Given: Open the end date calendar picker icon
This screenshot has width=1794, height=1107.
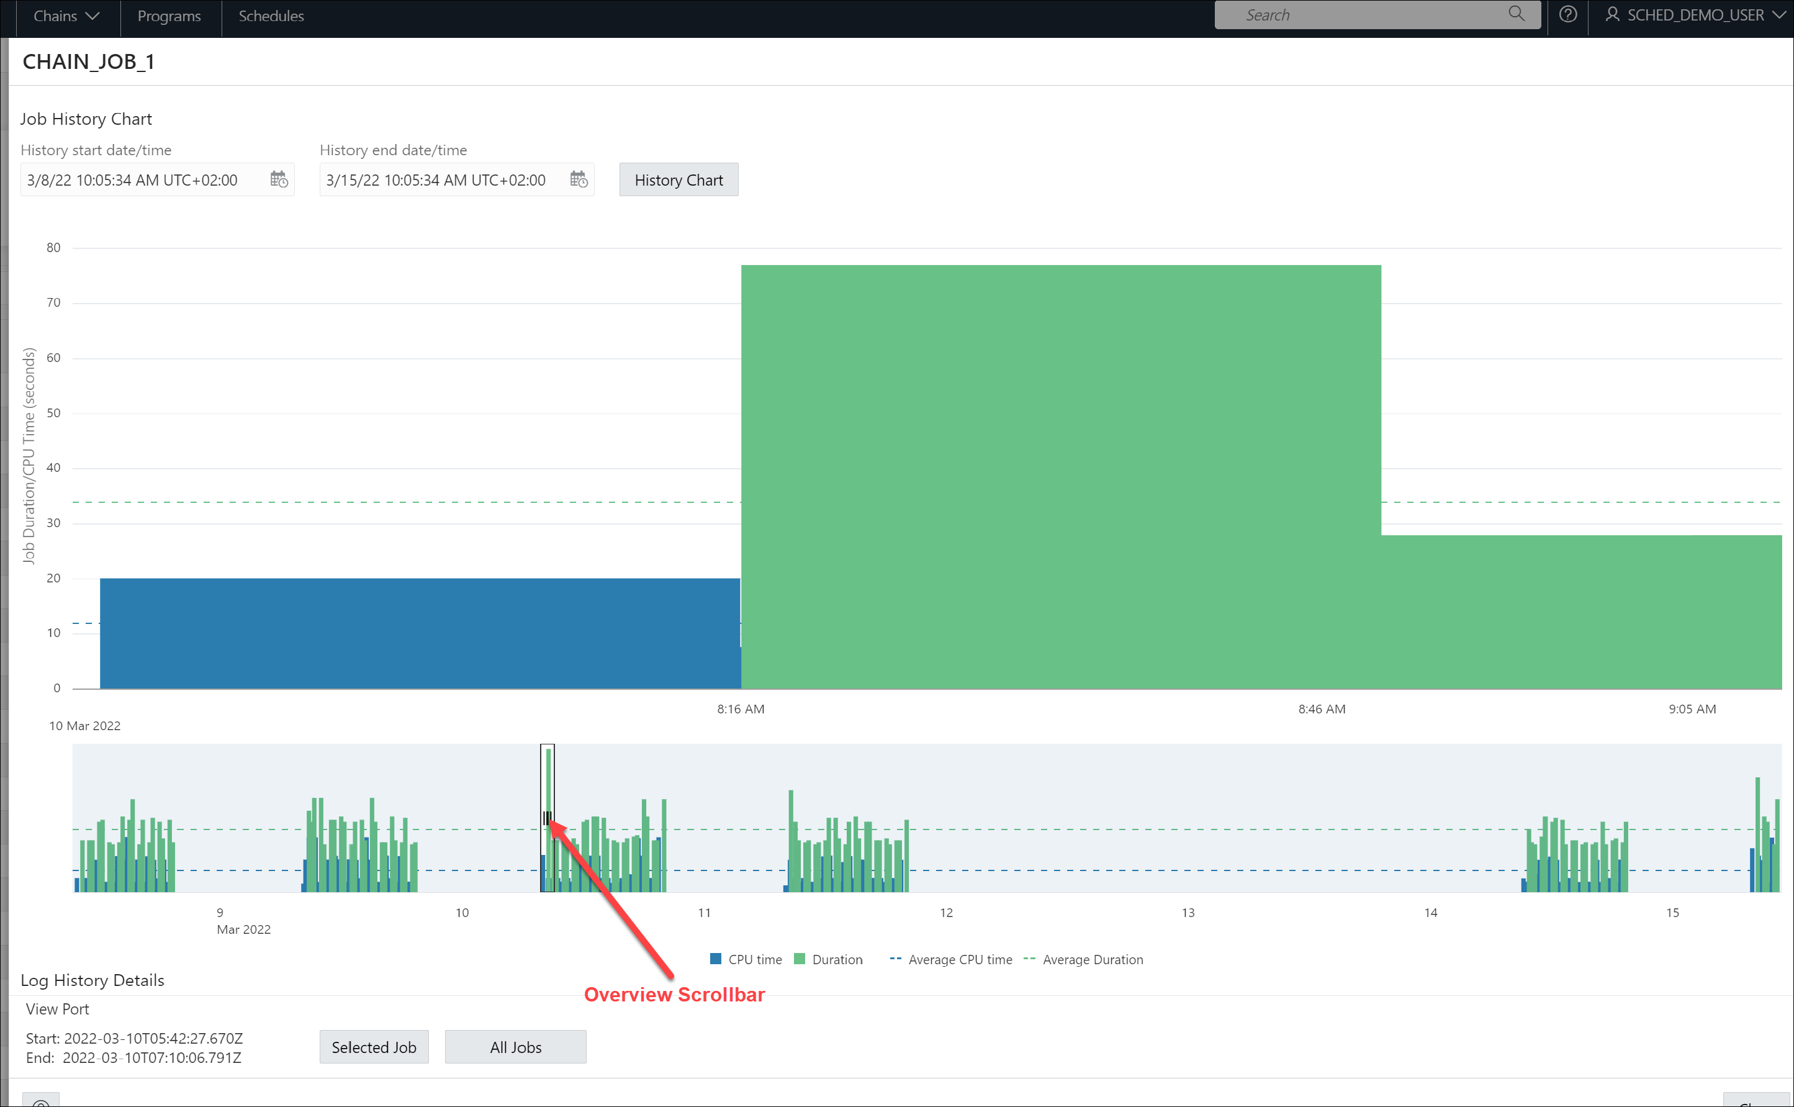Looking at the screenshot, I should pyautogui.click(x=578, y=179).
